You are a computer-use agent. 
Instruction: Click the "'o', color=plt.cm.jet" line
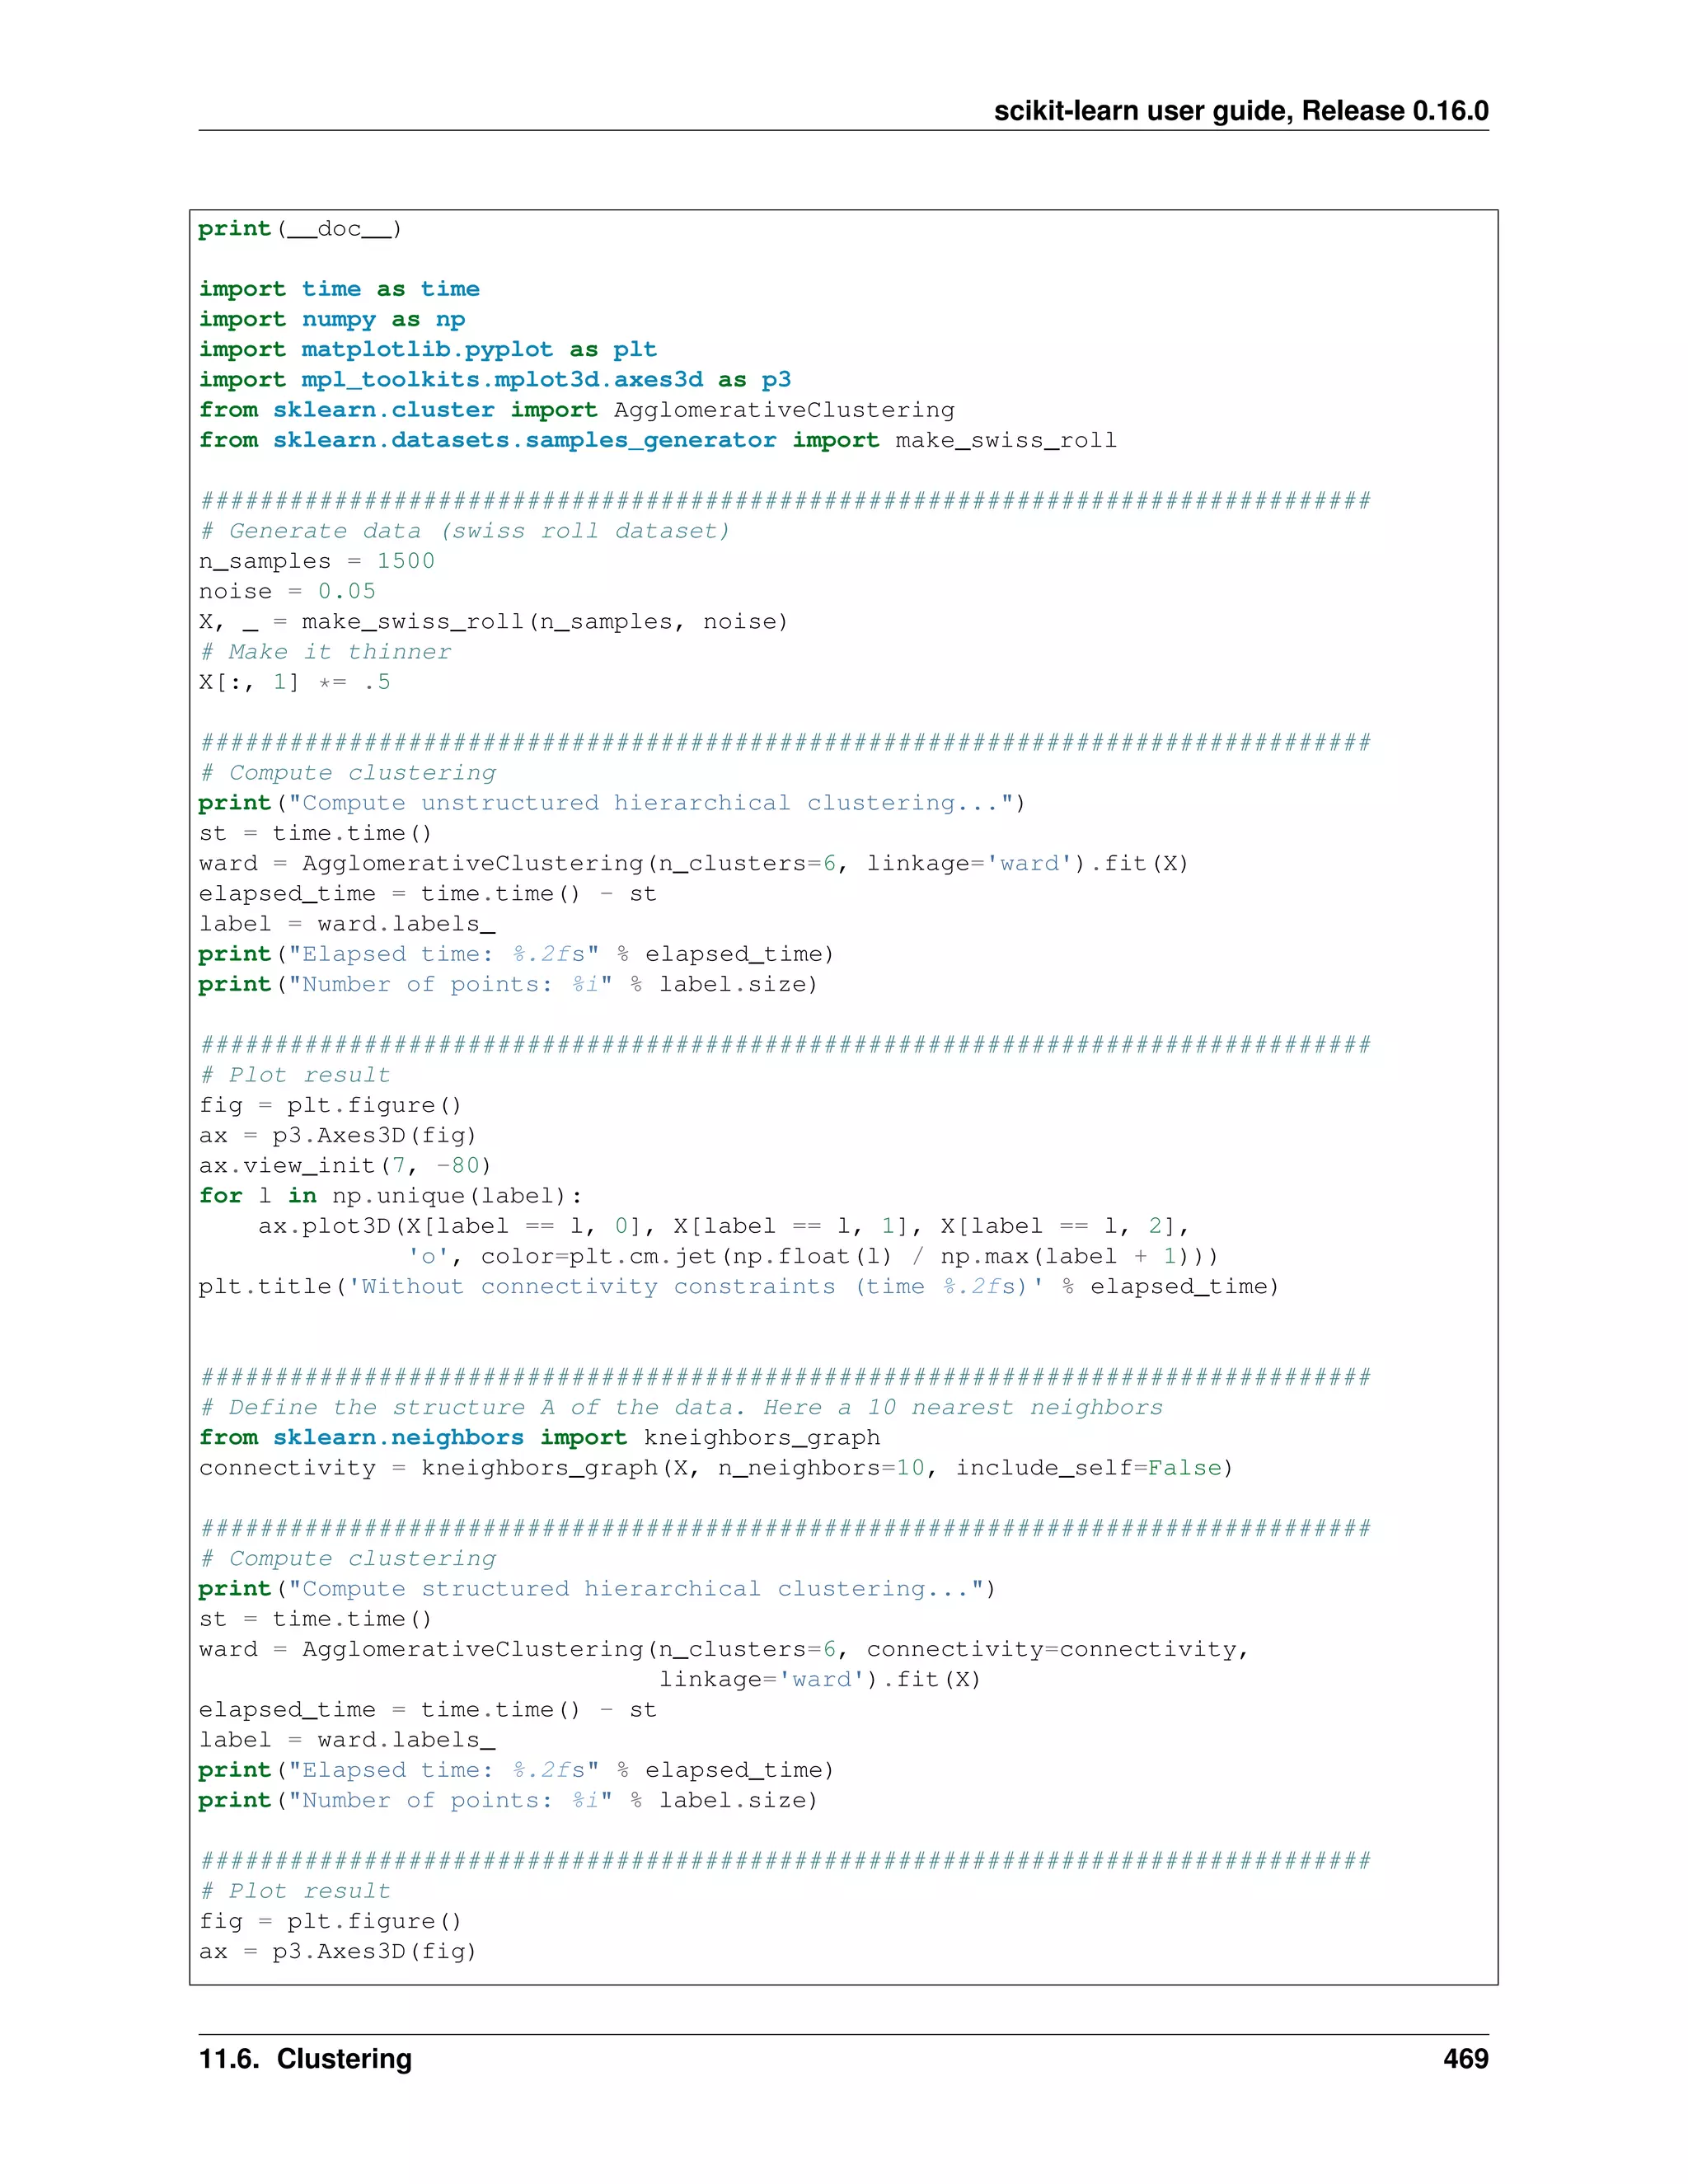pos(813,1256)
